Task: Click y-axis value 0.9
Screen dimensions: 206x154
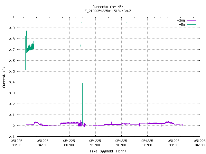Action: tap(12, 28)
